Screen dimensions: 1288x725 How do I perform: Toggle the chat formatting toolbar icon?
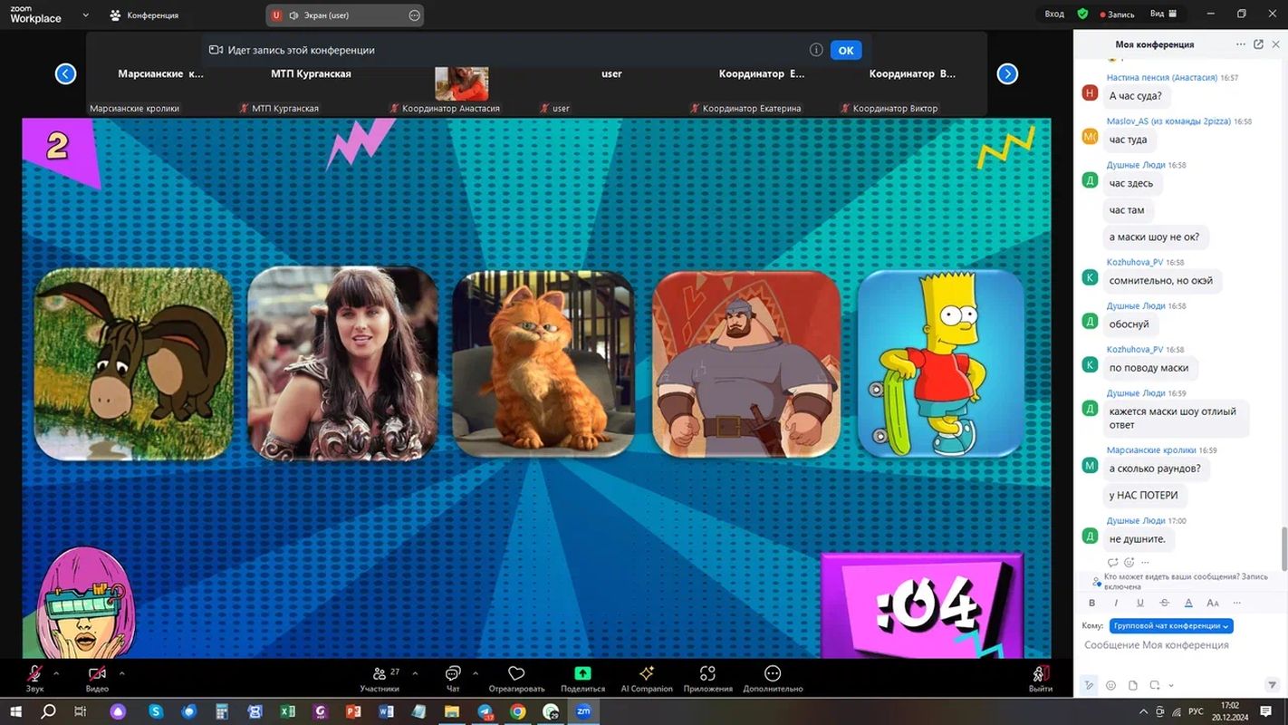pos(1091,685)
